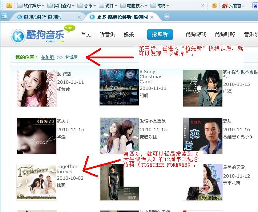Click the 我哭了 album title
The image size is (258, 212).
tap(63, 121)
